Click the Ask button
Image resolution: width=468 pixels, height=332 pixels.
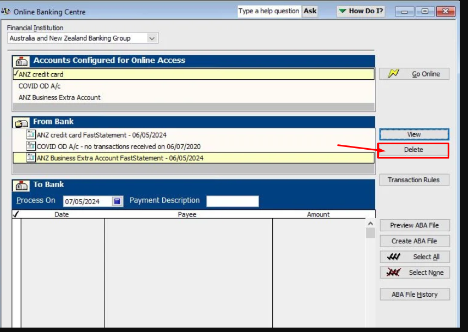click(310, 11)
